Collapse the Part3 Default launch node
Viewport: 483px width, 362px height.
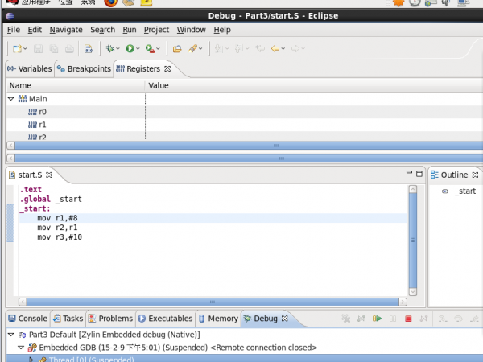click(11, 334)
